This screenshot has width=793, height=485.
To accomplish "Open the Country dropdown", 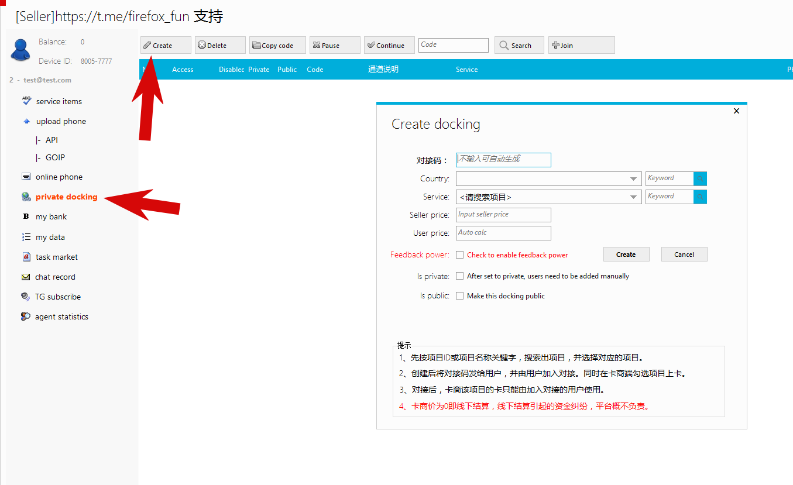I will [x=549, y=179].
